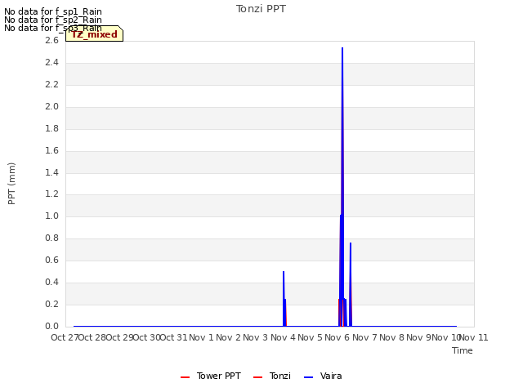Click the Nov 6 x-axis tick label
Screen dimensions: 523x392
tap(337, 337)
